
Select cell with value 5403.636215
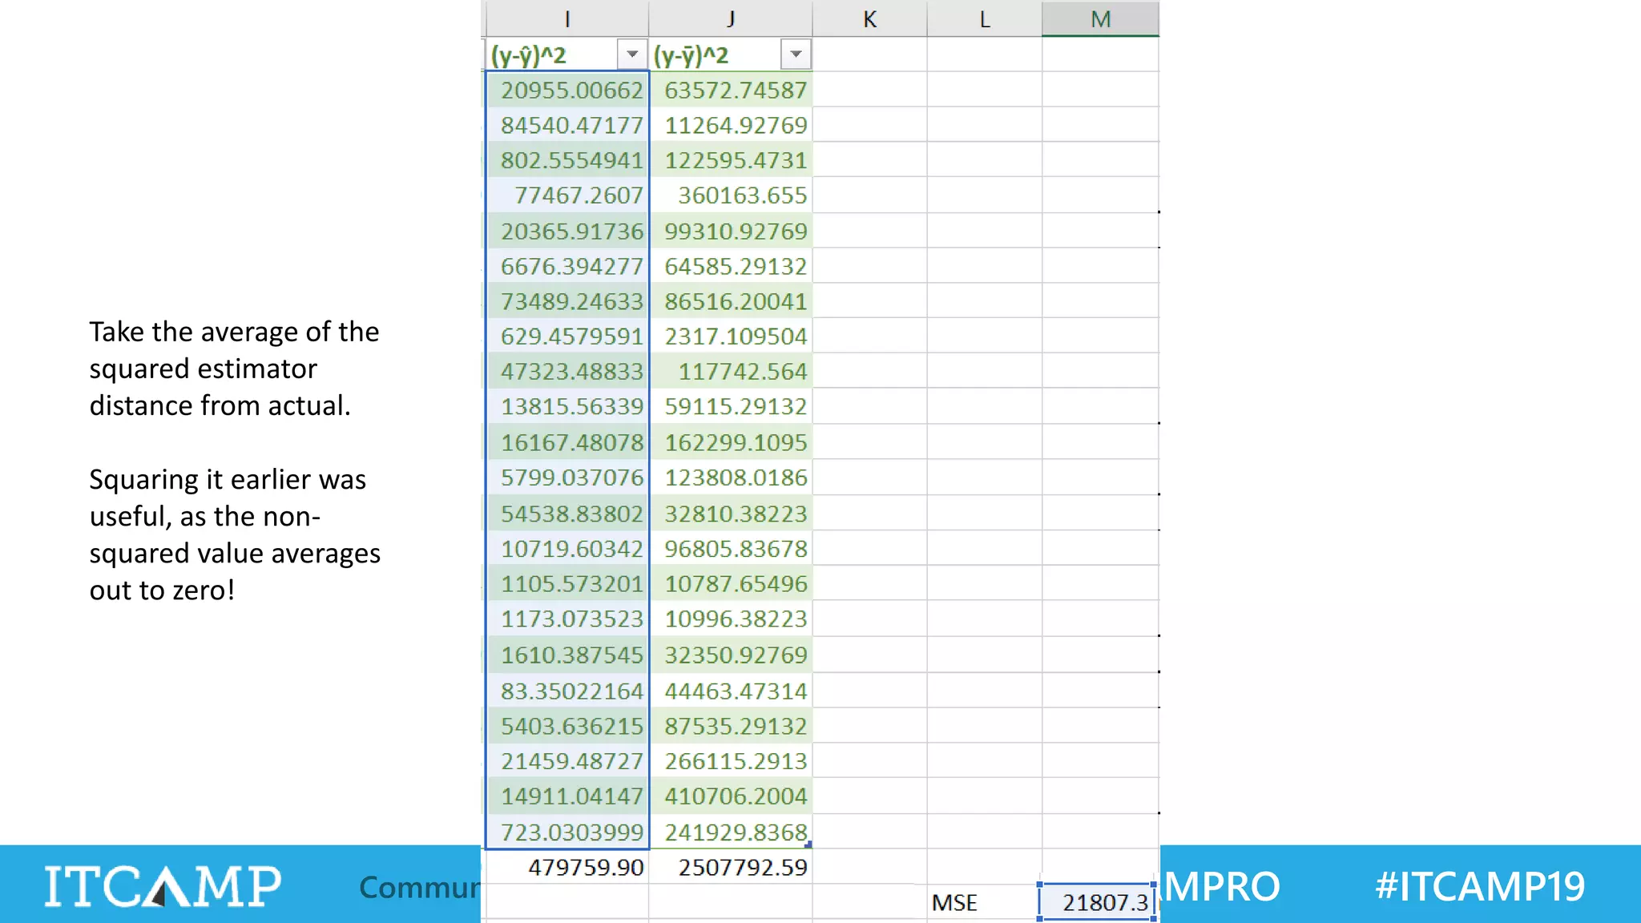[567, 726]
